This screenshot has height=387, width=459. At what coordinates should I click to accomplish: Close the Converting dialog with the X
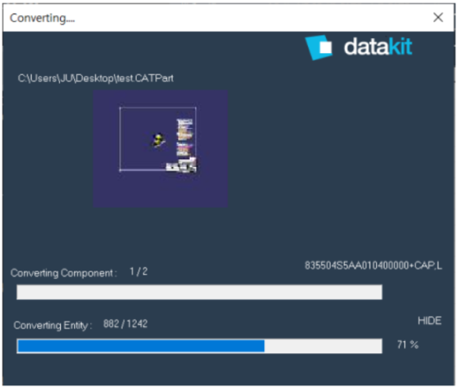[x=438, y=17]
